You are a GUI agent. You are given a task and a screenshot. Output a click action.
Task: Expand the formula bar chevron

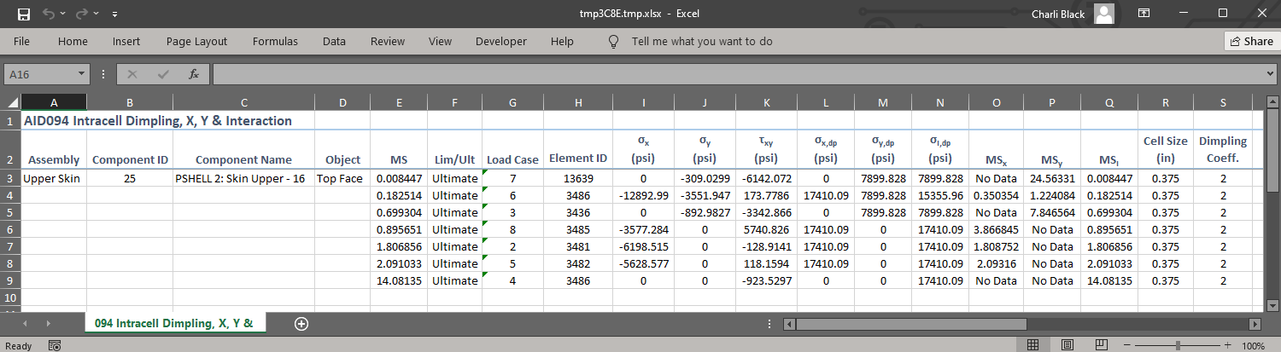pyautogui.click(x=1270, y=74)
